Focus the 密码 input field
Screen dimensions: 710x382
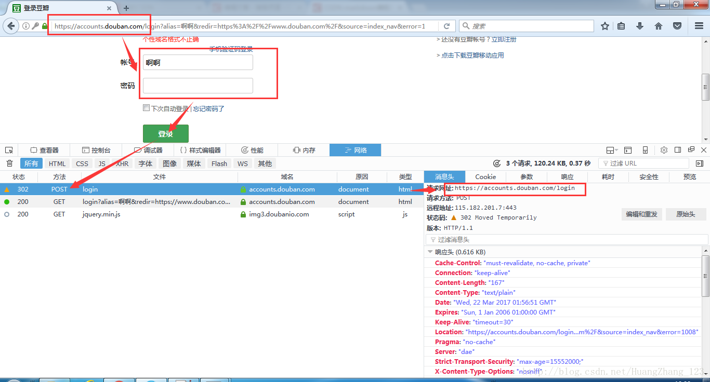pyautogui.click(x=198, y=86)
